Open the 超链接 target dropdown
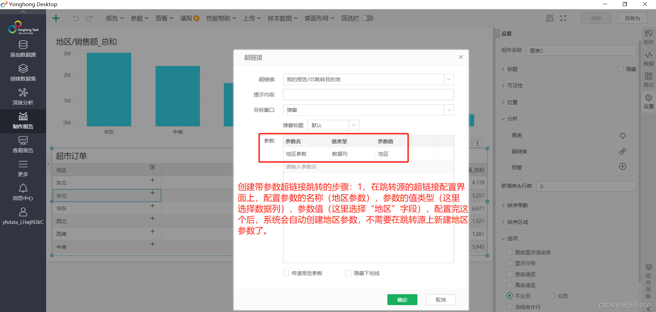 coord(449,79)
